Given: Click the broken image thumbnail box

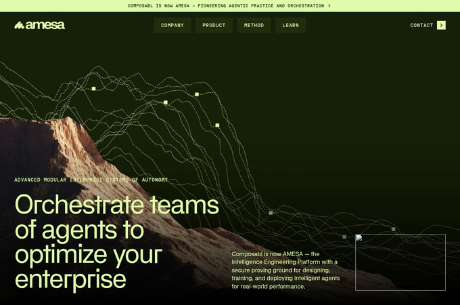Looking at the screenshot, I should (400, 262).
